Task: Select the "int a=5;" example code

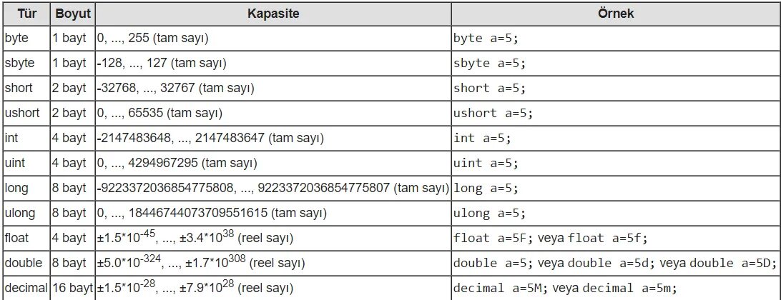Action: pyautogui.click(x=483, y=139)
